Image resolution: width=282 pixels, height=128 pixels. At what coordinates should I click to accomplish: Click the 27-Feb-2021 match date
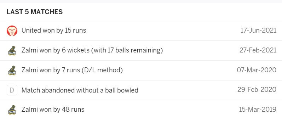point(258,50)
